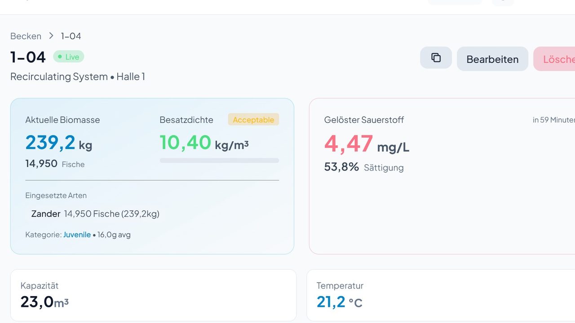Screen dimensions: 575x323
Task: Click the Acceptable density badge
Action: [253, 119]
